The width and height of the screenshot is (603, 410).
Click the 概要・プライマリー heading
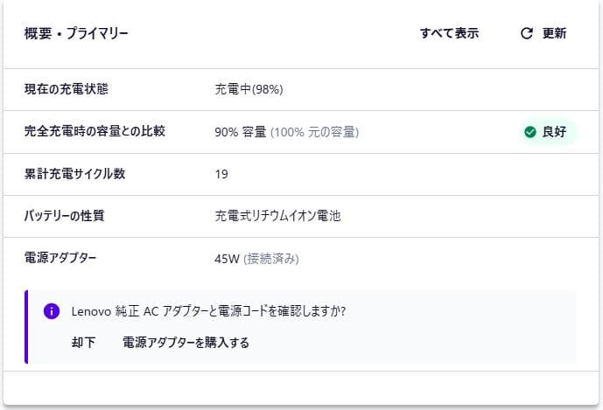[76, 34]
